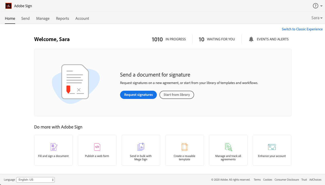Click Switch to Classic Experience link
Viewport: 325px width, 185px height.
(302, 29)
